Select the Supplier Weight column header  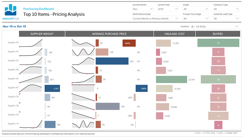(x=42, y=34)
